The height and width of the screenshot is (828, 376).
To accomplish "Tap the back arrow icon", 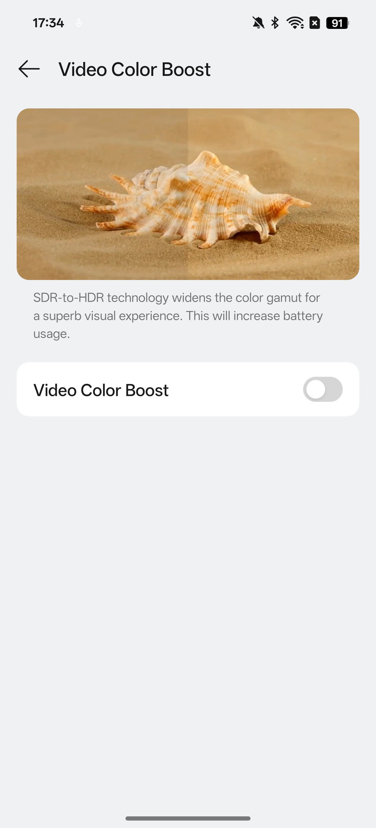I will click(x=29, y=69).
